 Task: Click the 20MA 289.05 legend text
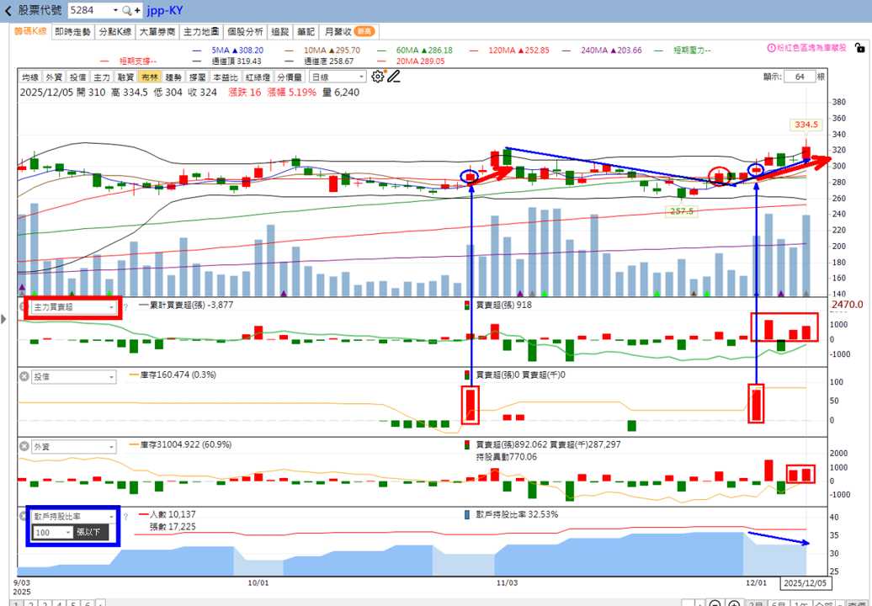[420, 61]
